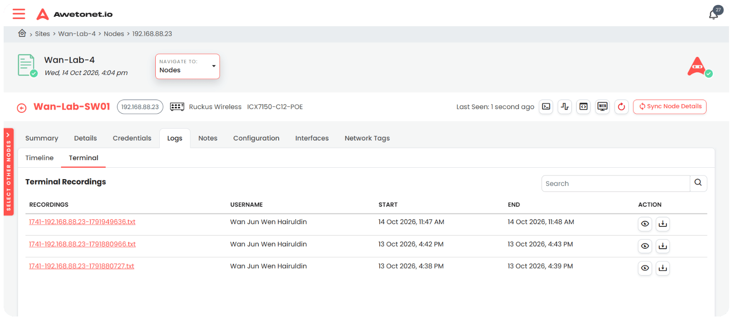Open recording 1741-192.168.88.23-1791880727.txt link
The height and width of the screenshot is (321, 732).
click(x=81, y=266)
